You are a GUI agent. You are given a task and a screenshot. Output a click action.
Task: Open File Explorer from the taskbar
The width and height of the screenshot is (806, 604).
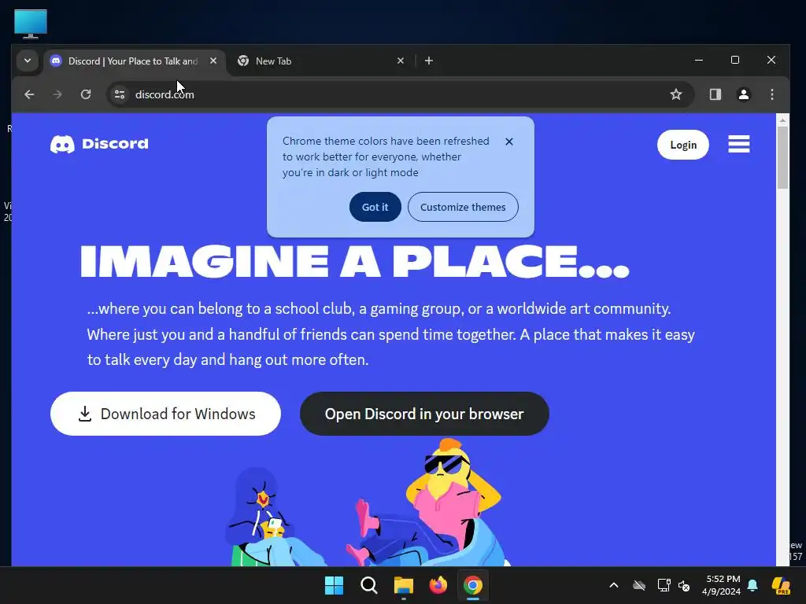point(404,585)
